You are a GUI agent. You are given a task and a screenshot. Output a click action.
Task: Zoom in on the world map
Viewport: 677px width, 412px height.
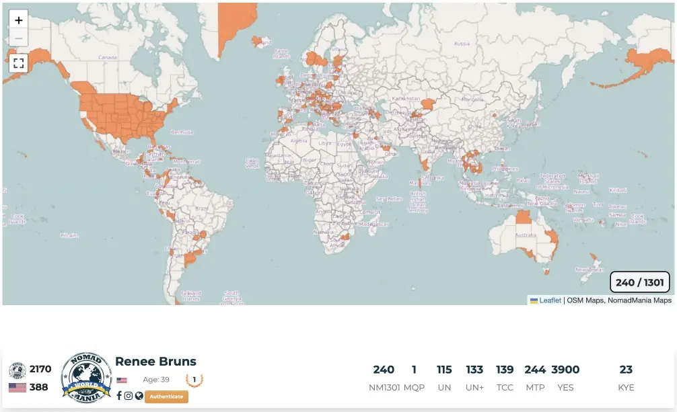(x=19, y=20)
